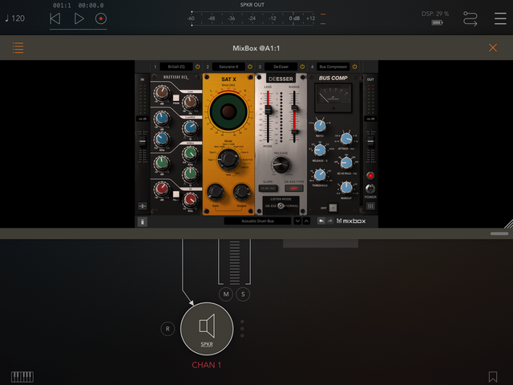Click the Sat X Output knob
This screenshot has height=385, width=513.
pyautogui.click(x=241, y=192)
